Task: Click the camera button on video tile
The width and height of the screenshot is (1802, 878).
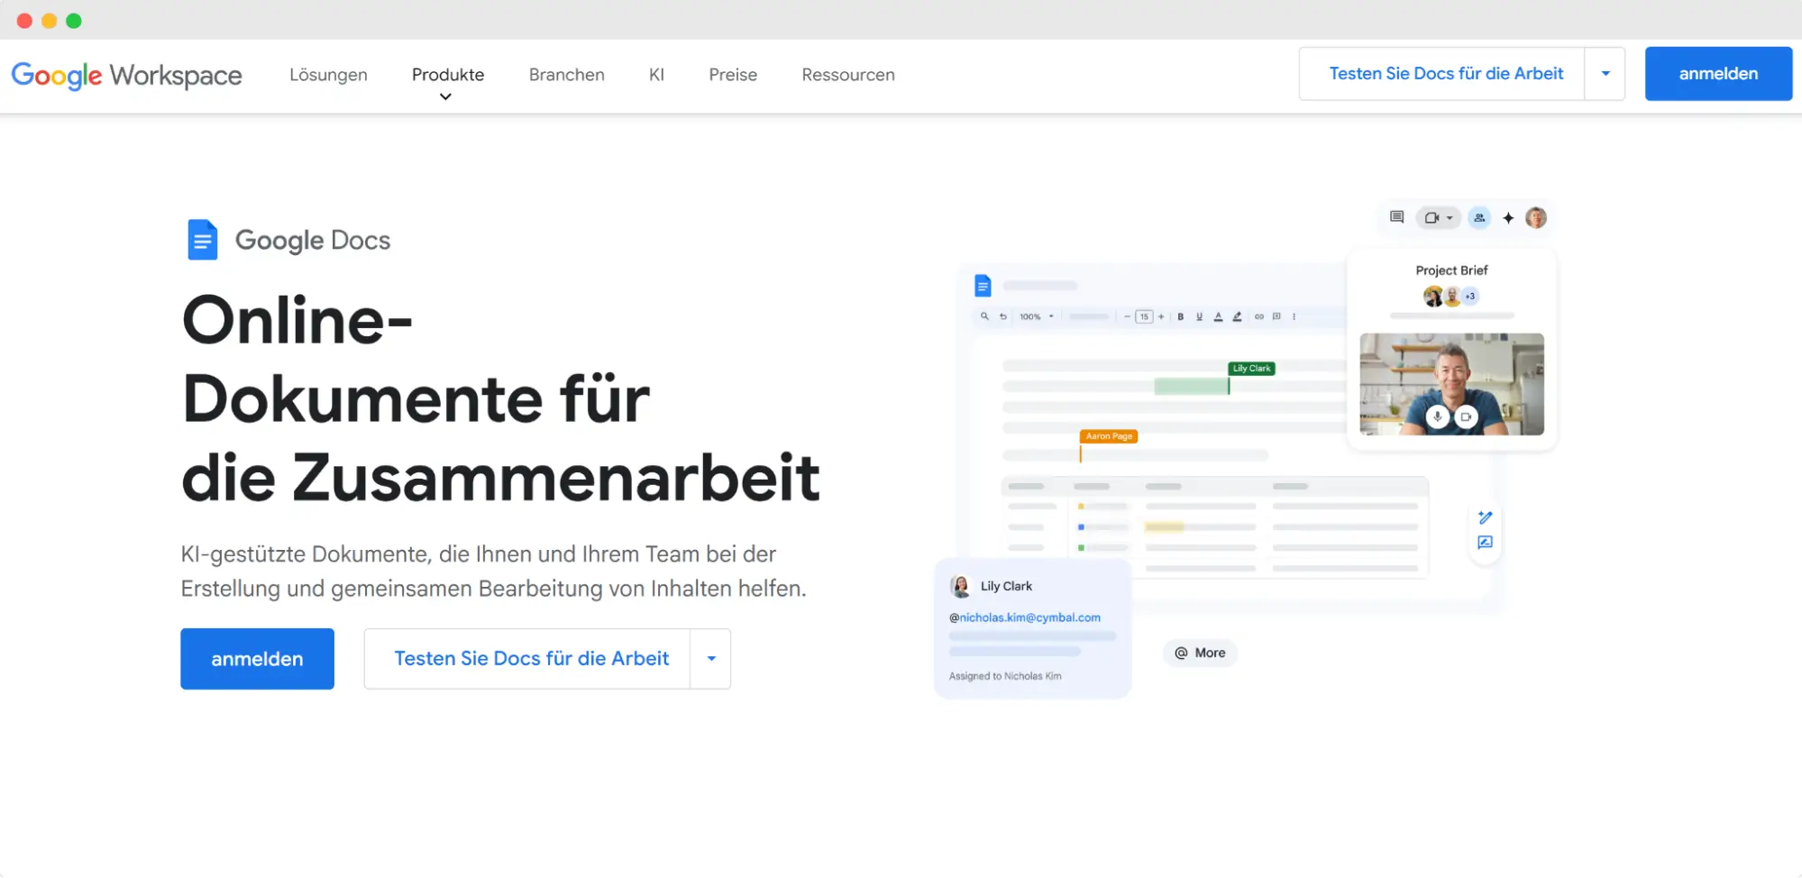Action: (1467, 416)
